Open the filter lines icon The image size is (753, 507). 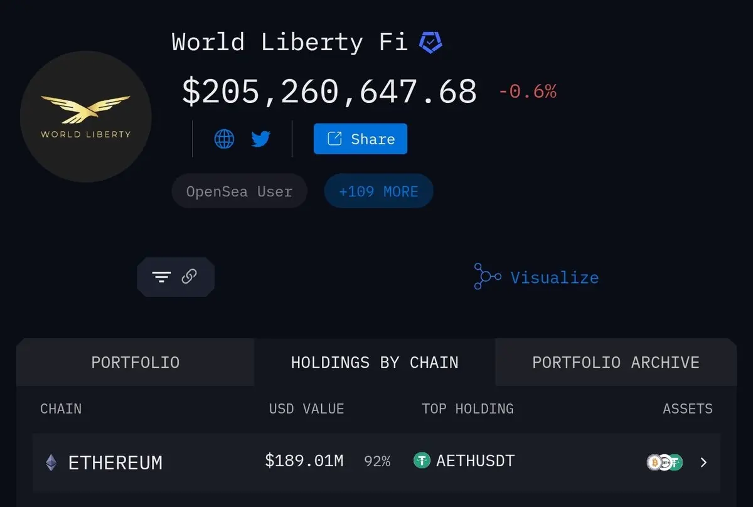pyautogui.click(x=162, y=277)
